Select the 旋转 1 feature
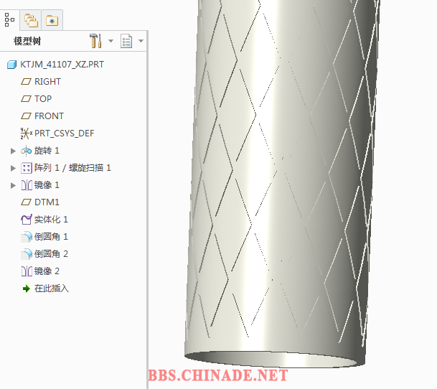Image resolution: width=437 pixels, height=389 pixels. 47,151
